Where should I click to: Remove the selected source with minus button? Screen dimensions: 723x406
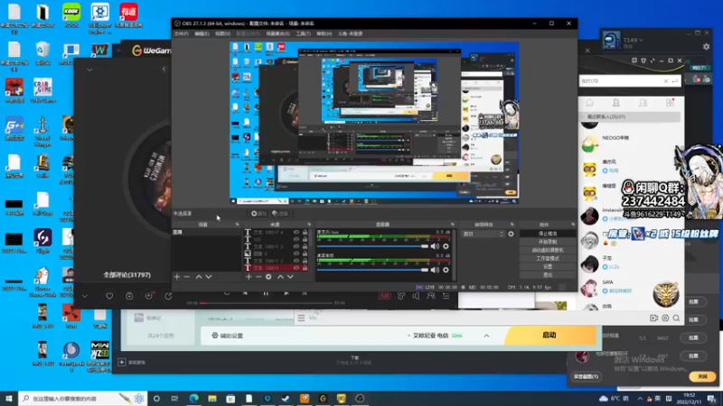pyautogui.click(x=258, y=277)
